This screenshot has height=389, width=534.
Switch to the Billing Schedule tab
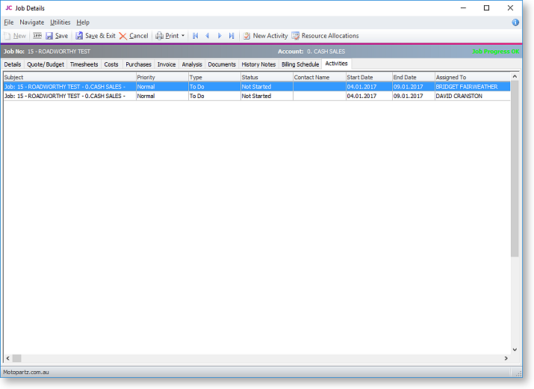(x=300, y=64)
